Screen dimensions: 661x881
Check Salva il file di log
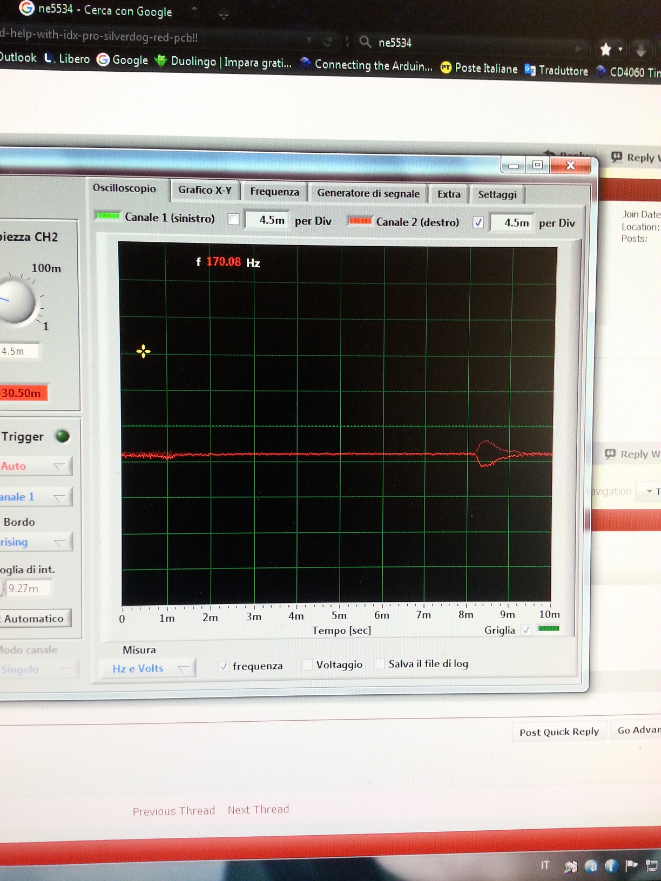click(379, 663)
